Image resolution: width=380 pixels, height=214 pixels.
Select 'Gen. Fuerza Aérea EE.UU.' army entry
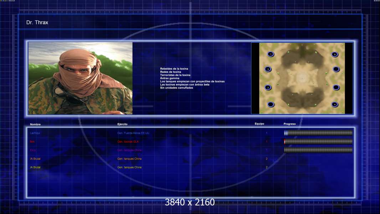pos(133,133)
